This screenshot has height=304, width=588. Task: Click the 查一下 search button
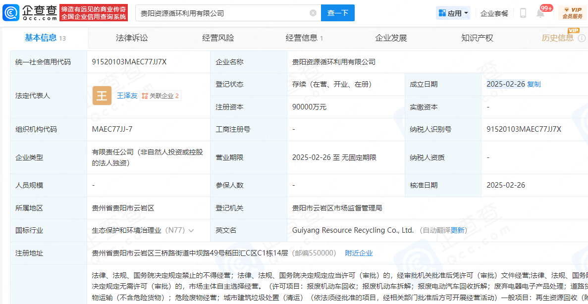point(338,13)
